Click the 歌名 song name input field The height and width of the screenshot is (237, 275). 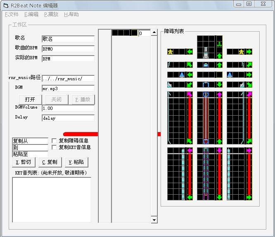pos(68,39)
